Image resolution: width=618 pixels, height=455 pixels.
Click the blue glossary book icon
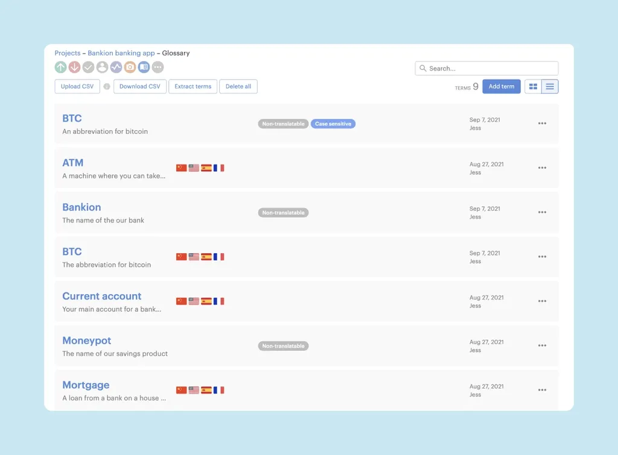144,67
